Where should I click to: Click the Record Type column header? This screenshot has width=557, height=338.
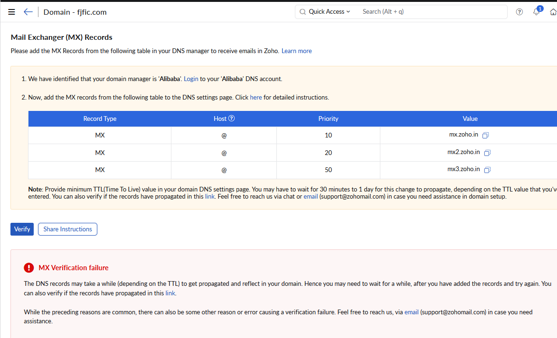tap(100, 119)
